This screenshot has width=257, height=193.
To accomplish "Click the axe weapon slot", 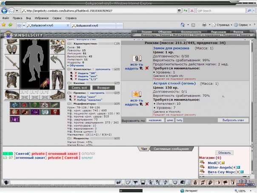I will (57, 62).
